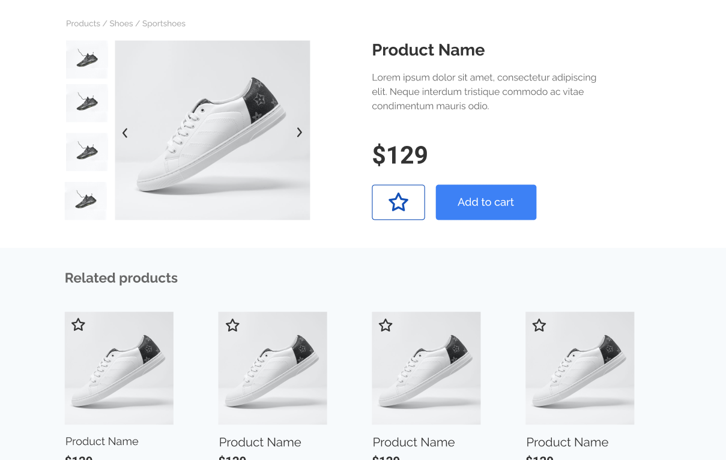
Task: Show next image with right chevron arrow
Action: 299,133
